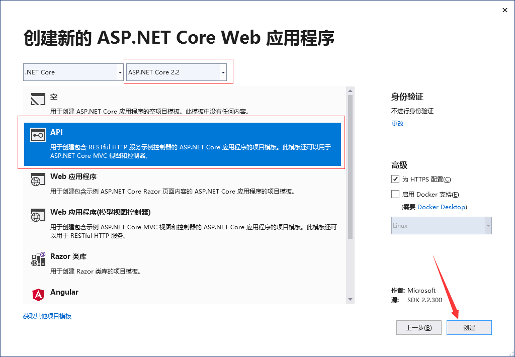This screenshot has height=357, width=515.
Task: Click the 用于创建 Razor 类库的项目模板 description
Action: (x=96, y=272)
